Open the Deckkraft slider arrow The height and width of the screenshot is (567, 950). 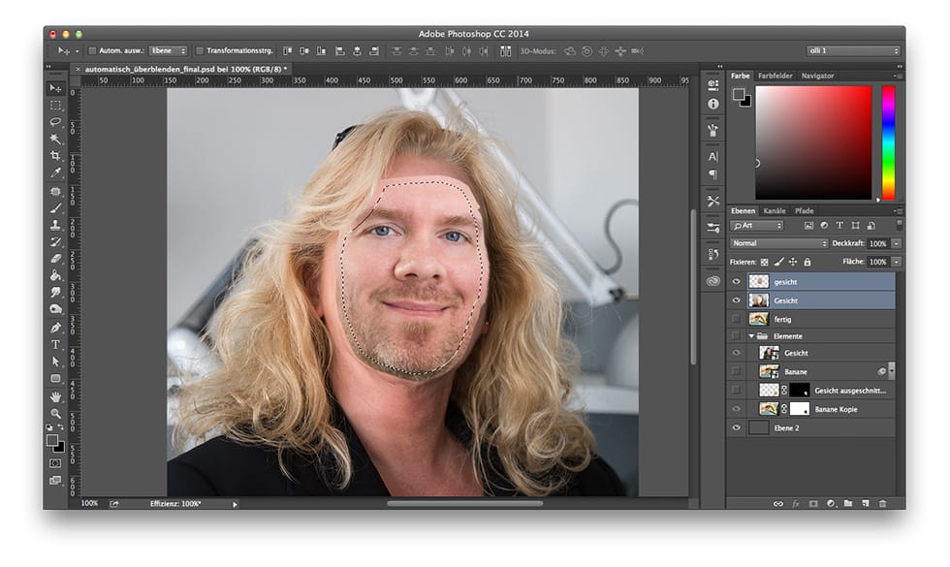[x=896, y=243]
